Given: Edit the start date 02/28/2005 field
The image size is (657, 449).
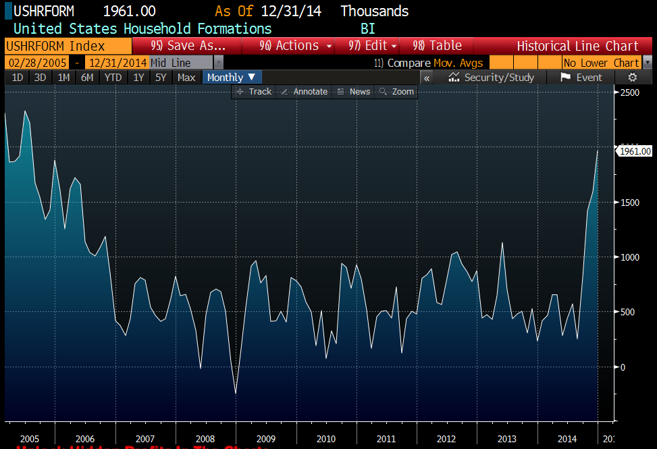Looking at the screenshot, I should click(36, 63).
